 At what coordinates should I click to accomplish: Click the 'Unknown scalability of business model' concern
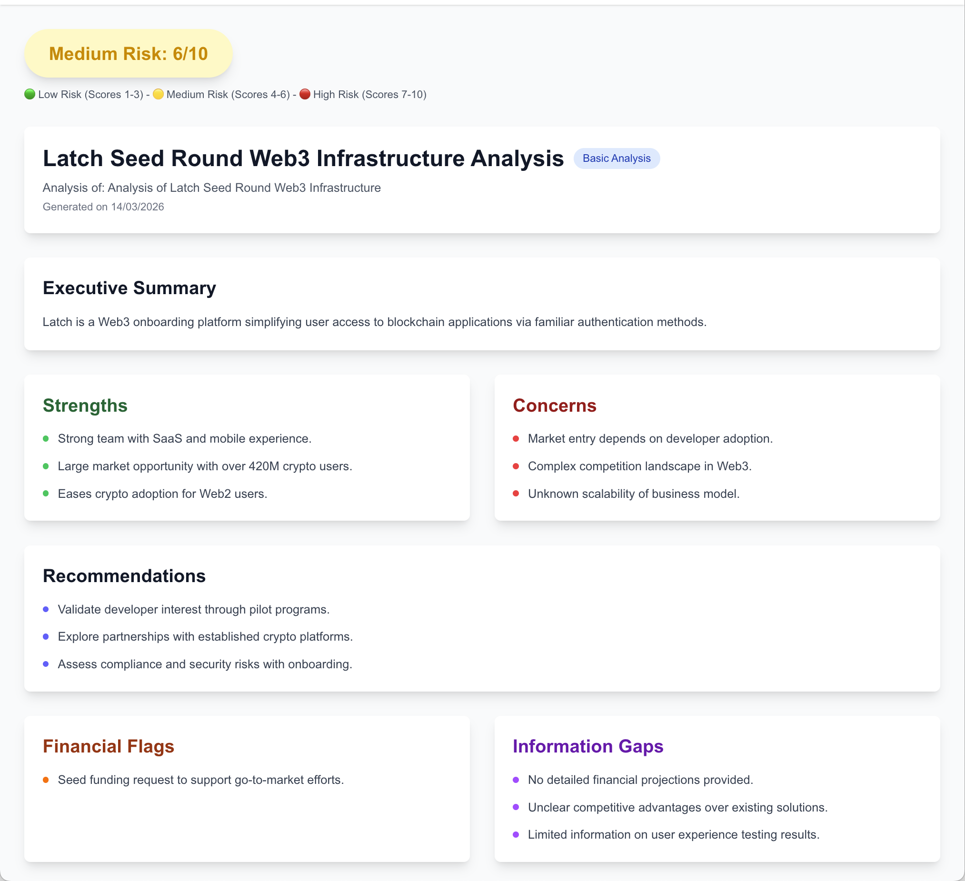point(633,494)
